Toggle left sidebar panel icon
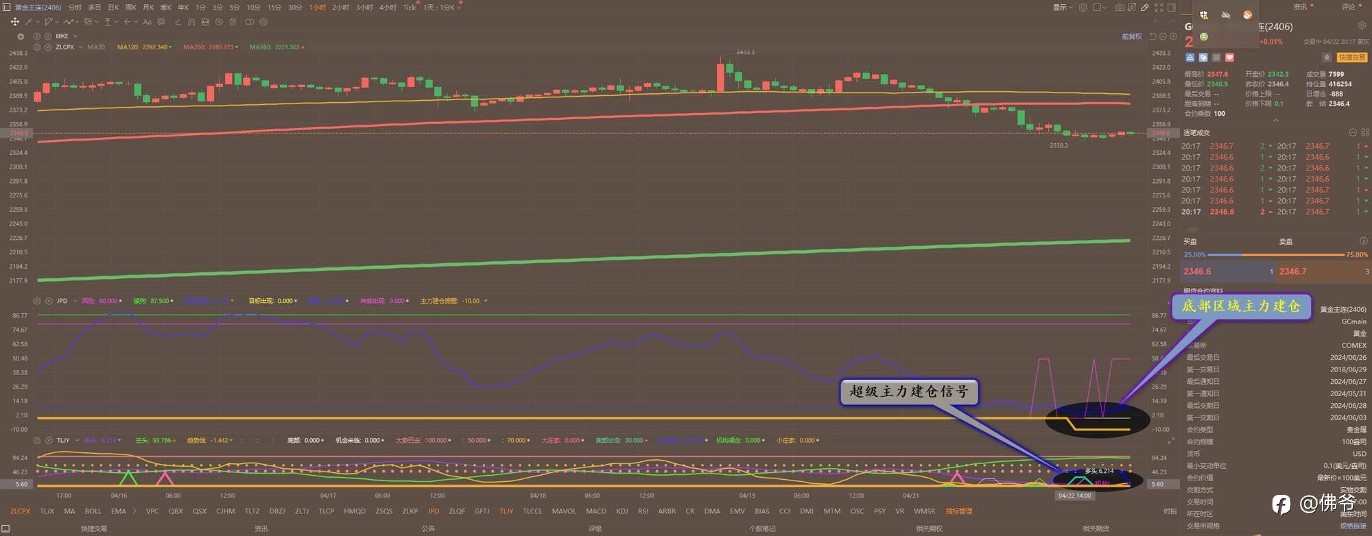Image resolution: width=1372 pixels, height=536 pixels. (6, 7)
